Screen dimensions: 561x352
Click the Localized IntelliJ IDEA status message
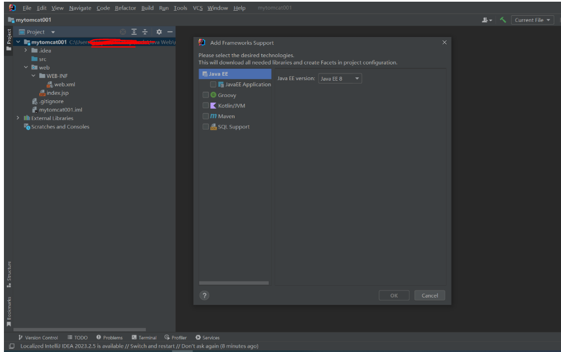139,346
